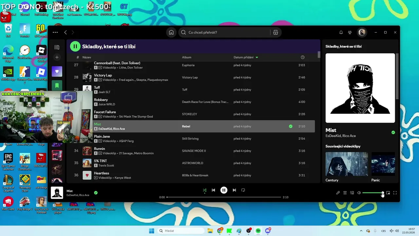The image size is (419, 236).
Task: Open album link 808s & Heartbreak
Action: coord(195,175)
